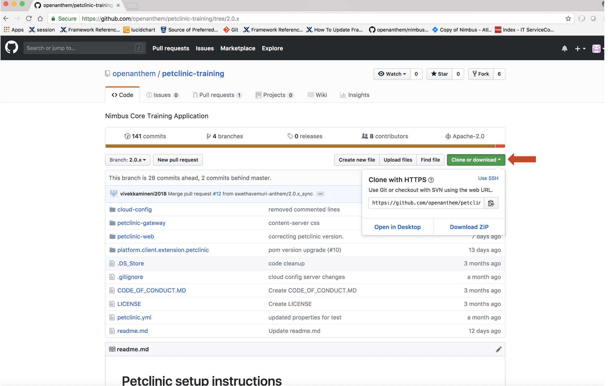Open the Insights tab
608x386 pixels.
(x=355, y=95)
